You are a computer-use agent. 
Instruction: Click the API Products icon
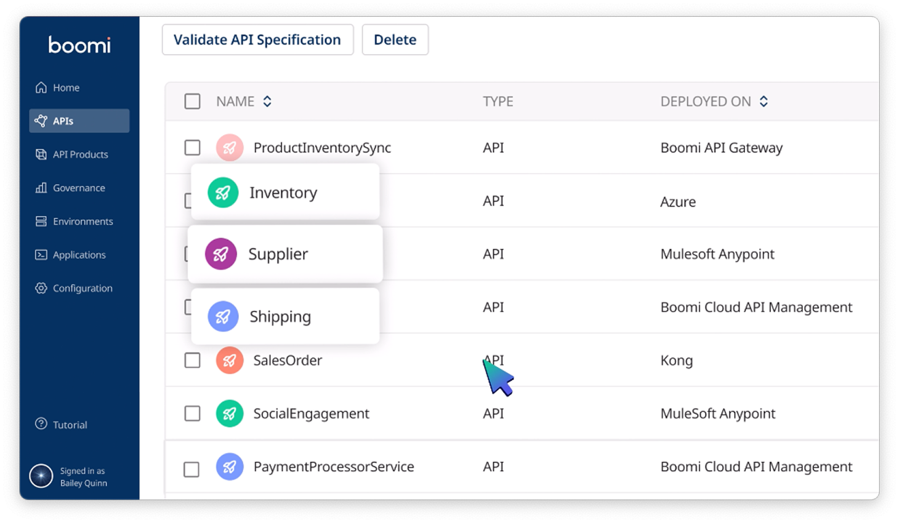(x=41, y=154)
